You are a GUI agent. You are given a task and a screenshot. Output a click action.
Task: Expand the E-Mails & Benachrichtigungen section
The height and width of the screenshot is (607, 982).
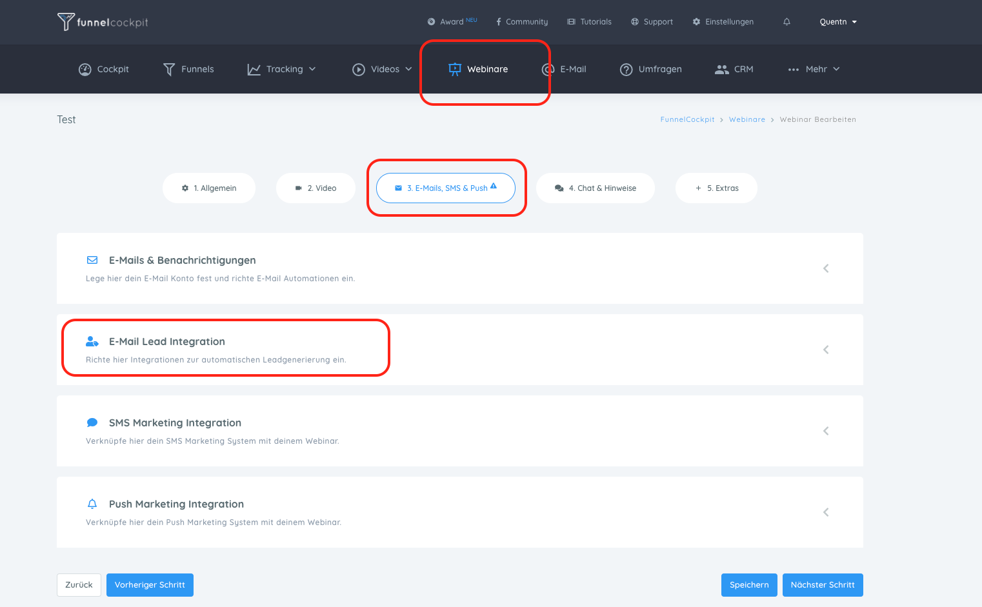coord(826,268)
